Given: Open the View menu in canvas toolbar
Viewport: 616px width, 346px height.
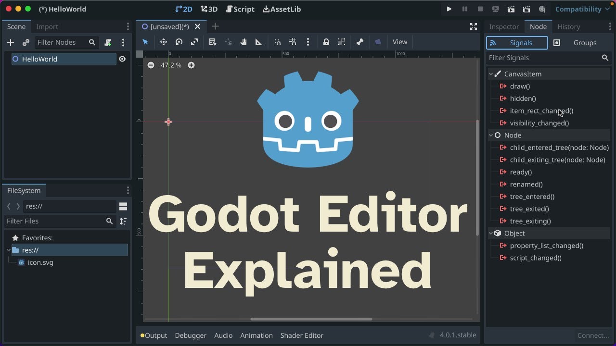Looking at the screenshot, I should [400, 42].
